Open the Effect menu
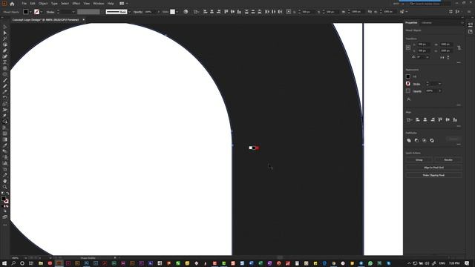The image size is (475, 267). click(76, 4)
